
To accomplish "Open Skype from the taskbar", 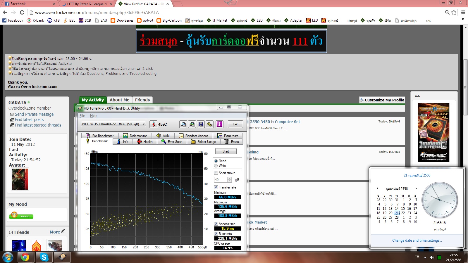I will tap(44, 257).
